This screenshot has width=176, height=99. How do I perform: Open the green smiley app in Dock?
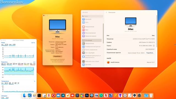click(x=101, y=95)
